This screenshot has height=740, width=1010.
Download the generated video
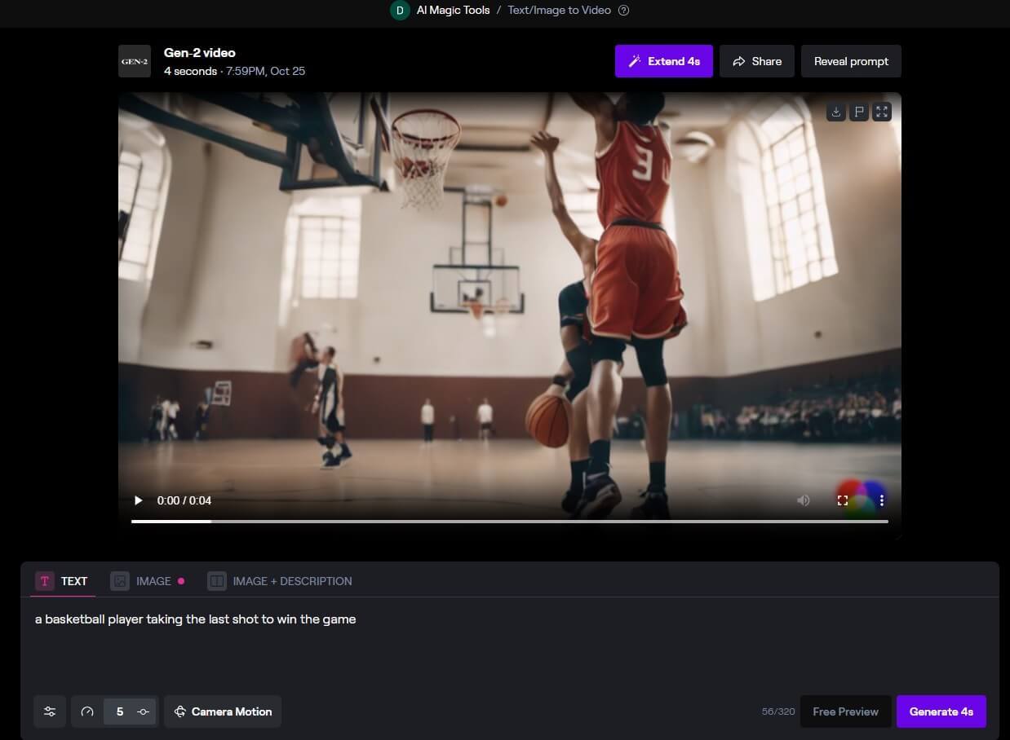point(835,112)
